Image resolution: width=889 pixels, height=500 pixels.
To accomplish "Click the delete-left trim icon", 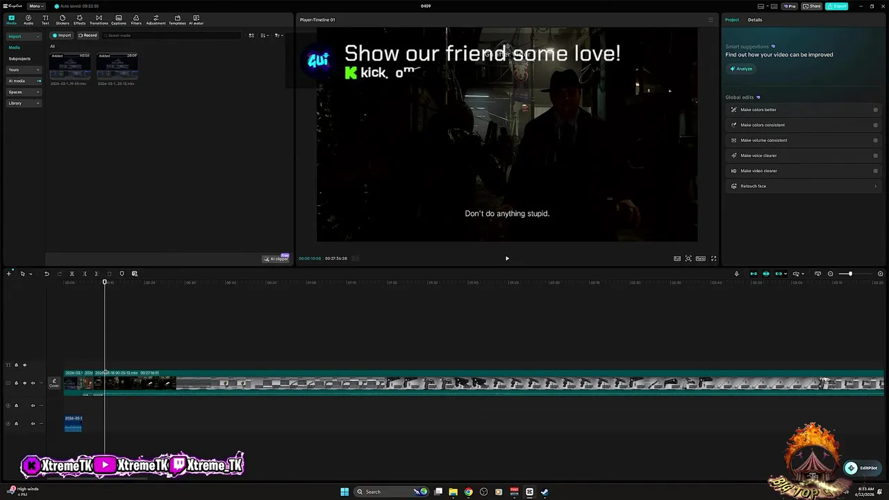I will tap(85, 274).
